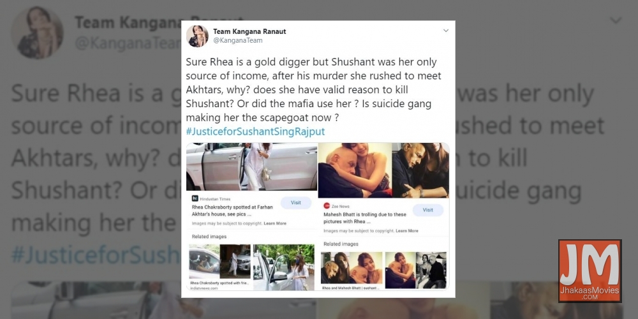Open the black-and-white related image thumbnail
638x319 pixels.
pos(431,270)
